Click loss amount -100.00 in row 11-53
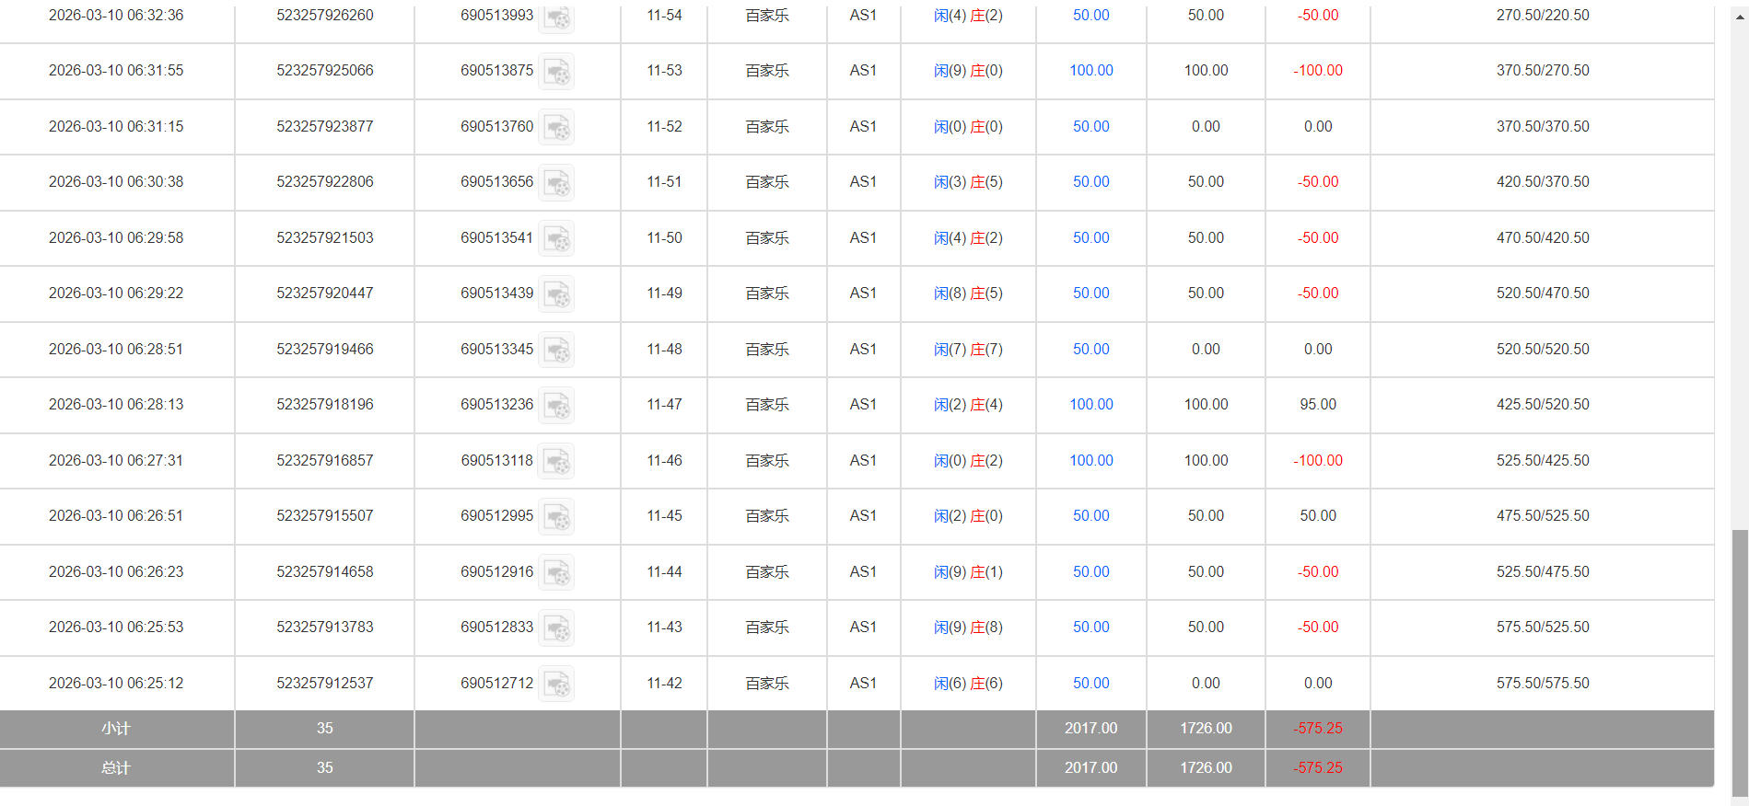The height and width of the screenshot is (806, 1749). [1318, 71]
